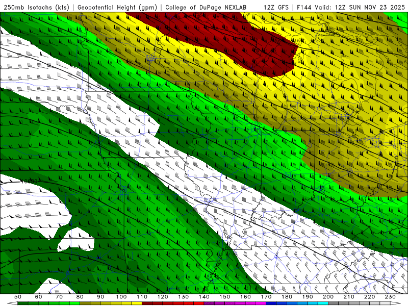This screenshot has width=408, height=306.
Task: Click the 'F144 Valid: 12Z SUN NOV 23 2025' text
Action: tap(351, 7)
